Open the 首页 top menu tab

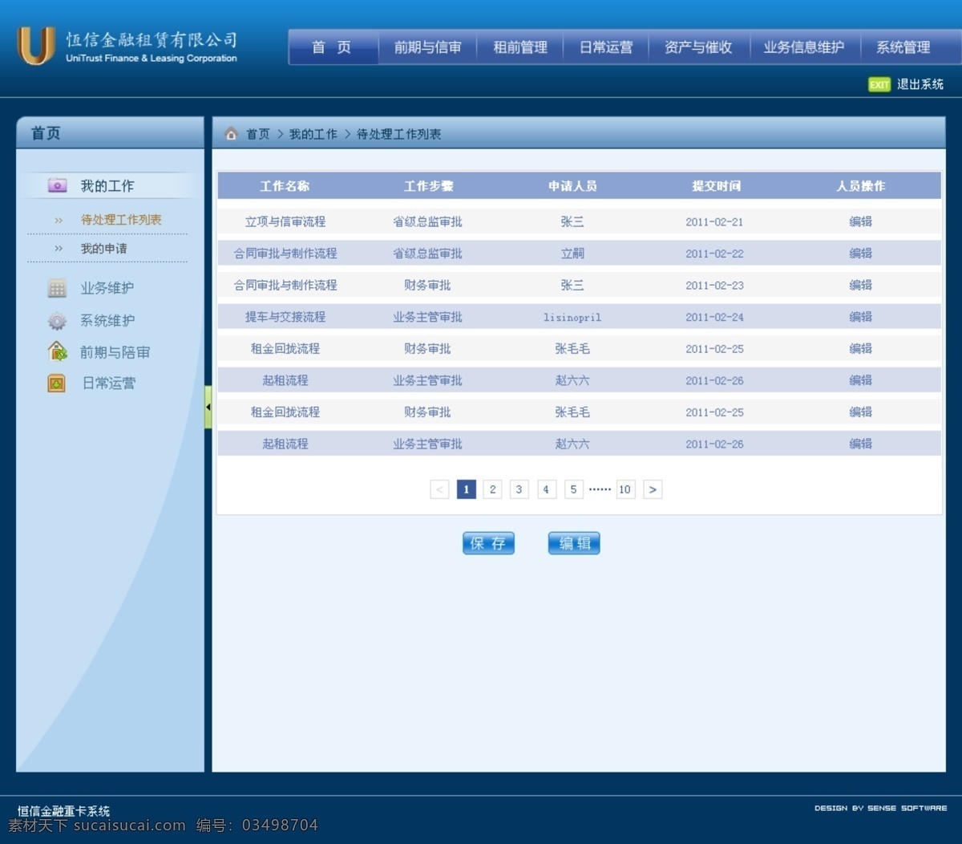[x=332, y=47]
